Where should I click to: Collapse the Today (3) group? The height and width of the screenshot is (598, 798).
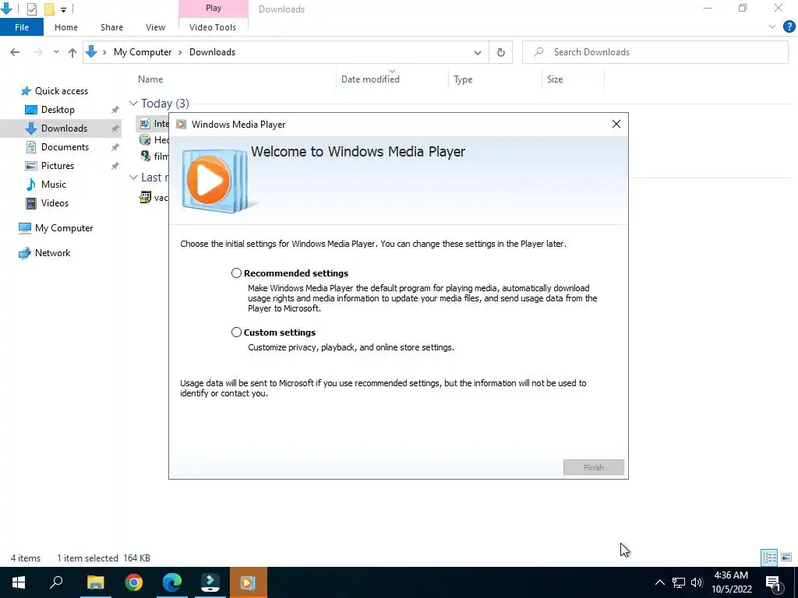tap(133, 104)
